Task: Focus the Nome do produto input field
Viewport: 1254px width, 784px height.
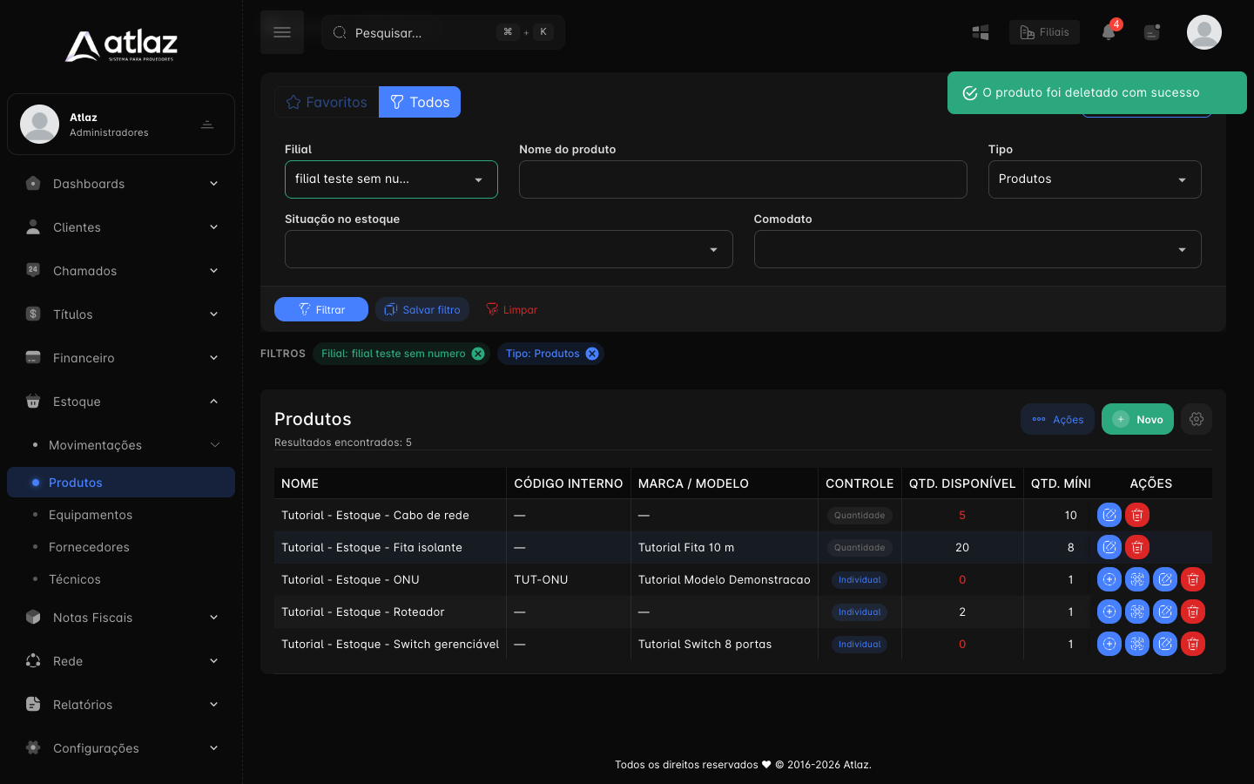Action: pos(743,179)
